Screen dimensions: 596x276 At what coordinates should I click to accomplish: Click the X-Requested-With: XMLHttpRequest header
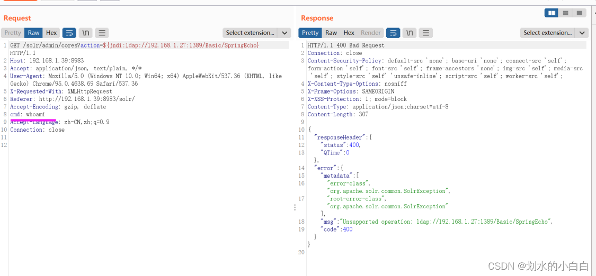click(61, 91)
